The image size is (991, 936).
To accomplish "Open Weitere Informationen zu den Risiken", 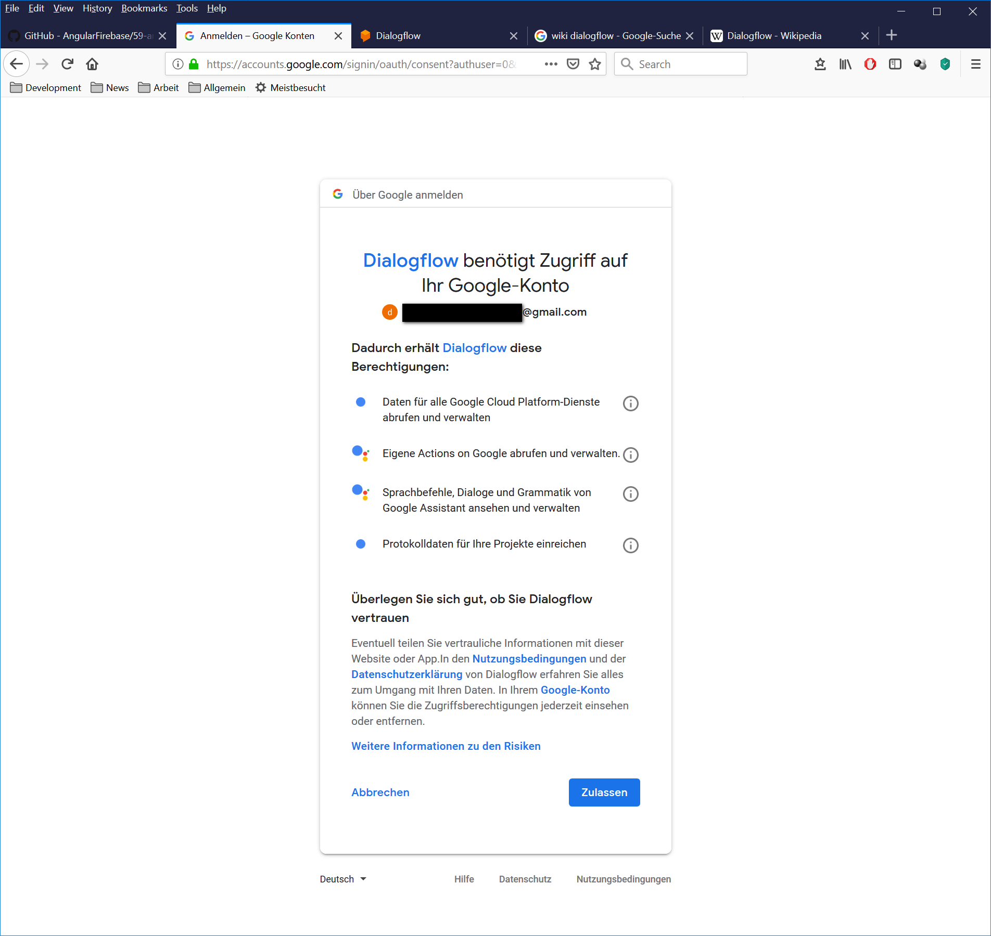I will 446,746.
